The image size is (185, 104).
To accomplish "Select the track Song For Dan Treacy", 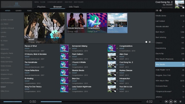I will click(33, 87).
